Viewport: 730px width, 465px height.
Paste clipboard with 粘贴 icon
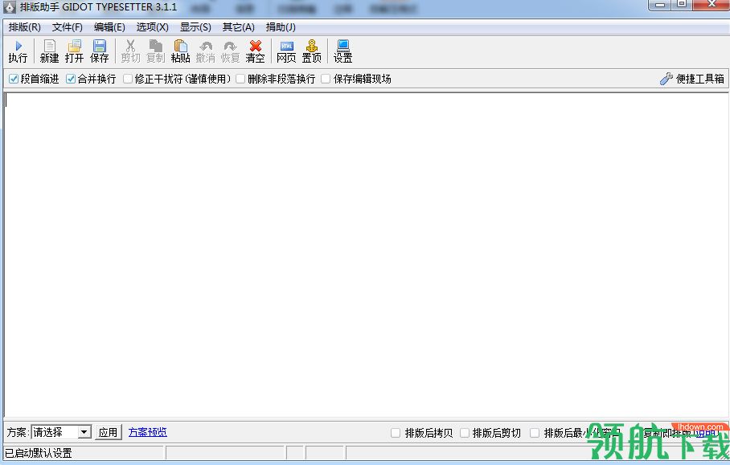tap(181, 51)
